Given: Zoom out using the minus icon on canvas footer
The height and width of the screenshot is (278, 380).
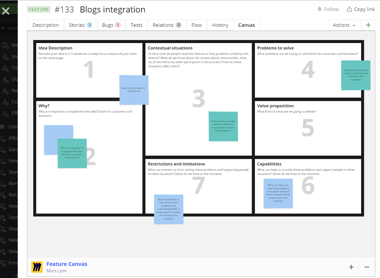Looking at the screenshot, I should pyautogui.click(x=366, y=267).
